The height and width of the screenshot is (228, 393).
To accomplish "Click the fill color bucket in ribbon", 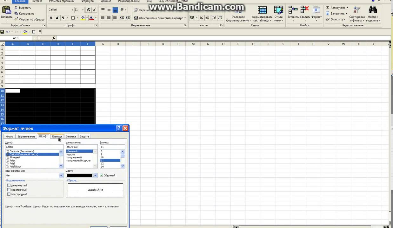I will [83, 18].
